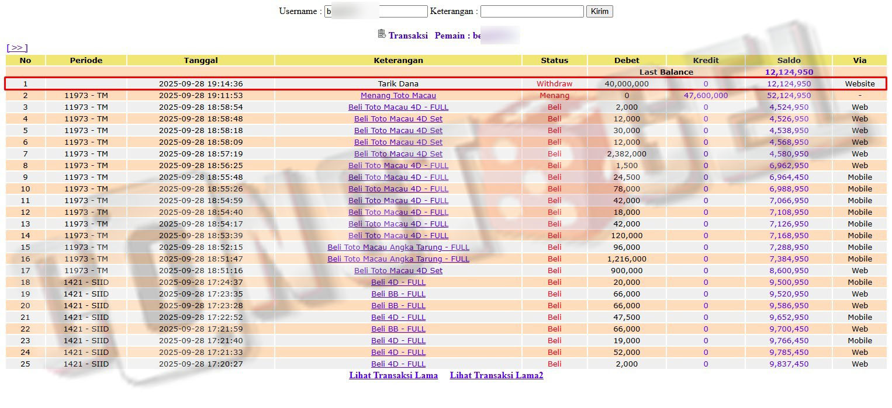Click the Lihat Transaksi Lama2 link
892x408 pixels.
(x=496, y=375)
